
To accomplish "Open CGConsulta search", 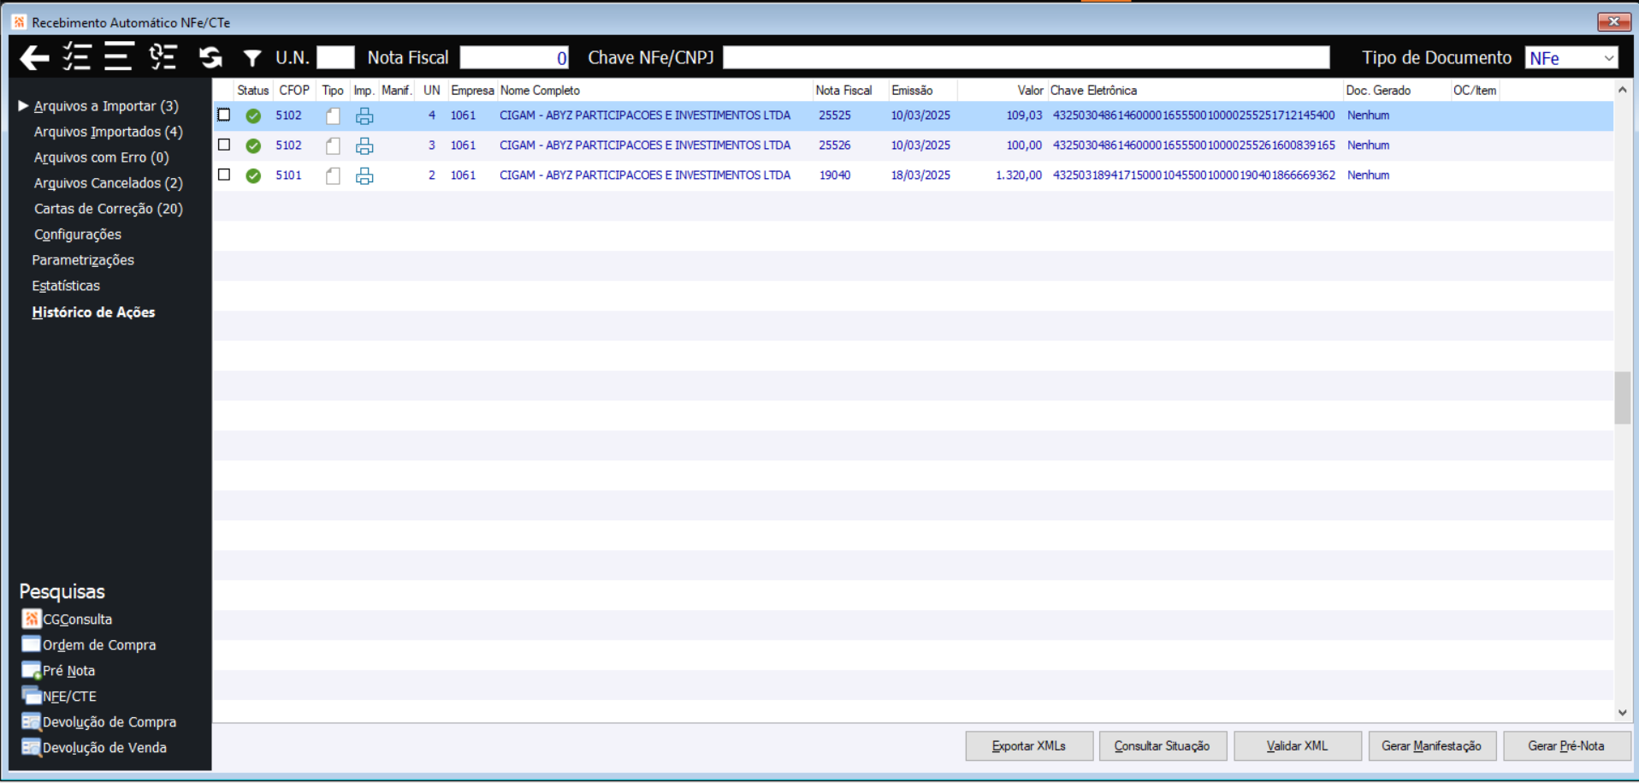I will click(67, 619).
